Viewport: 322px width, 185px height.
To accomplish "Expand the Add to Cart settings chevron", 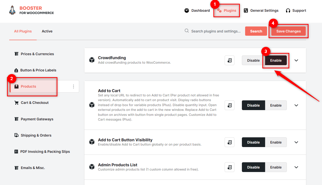I will coord(296,105).
